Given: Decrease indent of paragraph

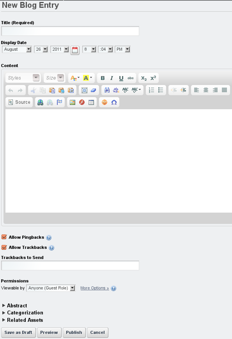Looking at the screenshot, I should 174,90.
